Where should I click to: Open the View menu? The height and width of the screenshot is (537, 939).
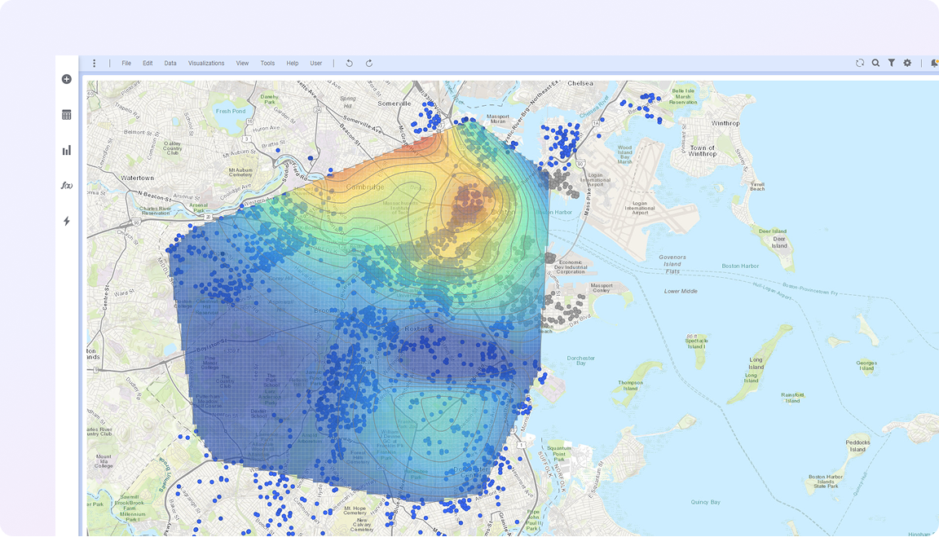[x=242, y=63]
